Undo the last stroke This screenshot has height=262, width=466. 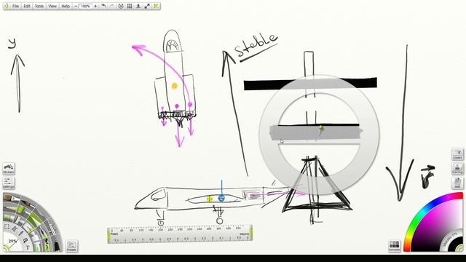[103, 6]
